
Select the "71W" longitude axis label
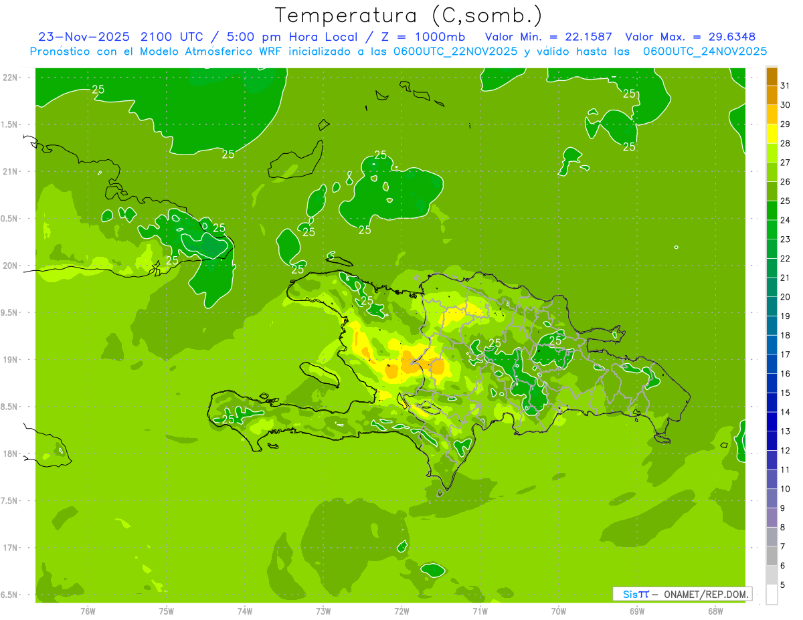(480, 611)
